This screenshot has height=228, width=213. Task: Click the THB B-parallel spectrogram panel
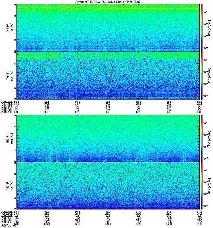point(108,76)
